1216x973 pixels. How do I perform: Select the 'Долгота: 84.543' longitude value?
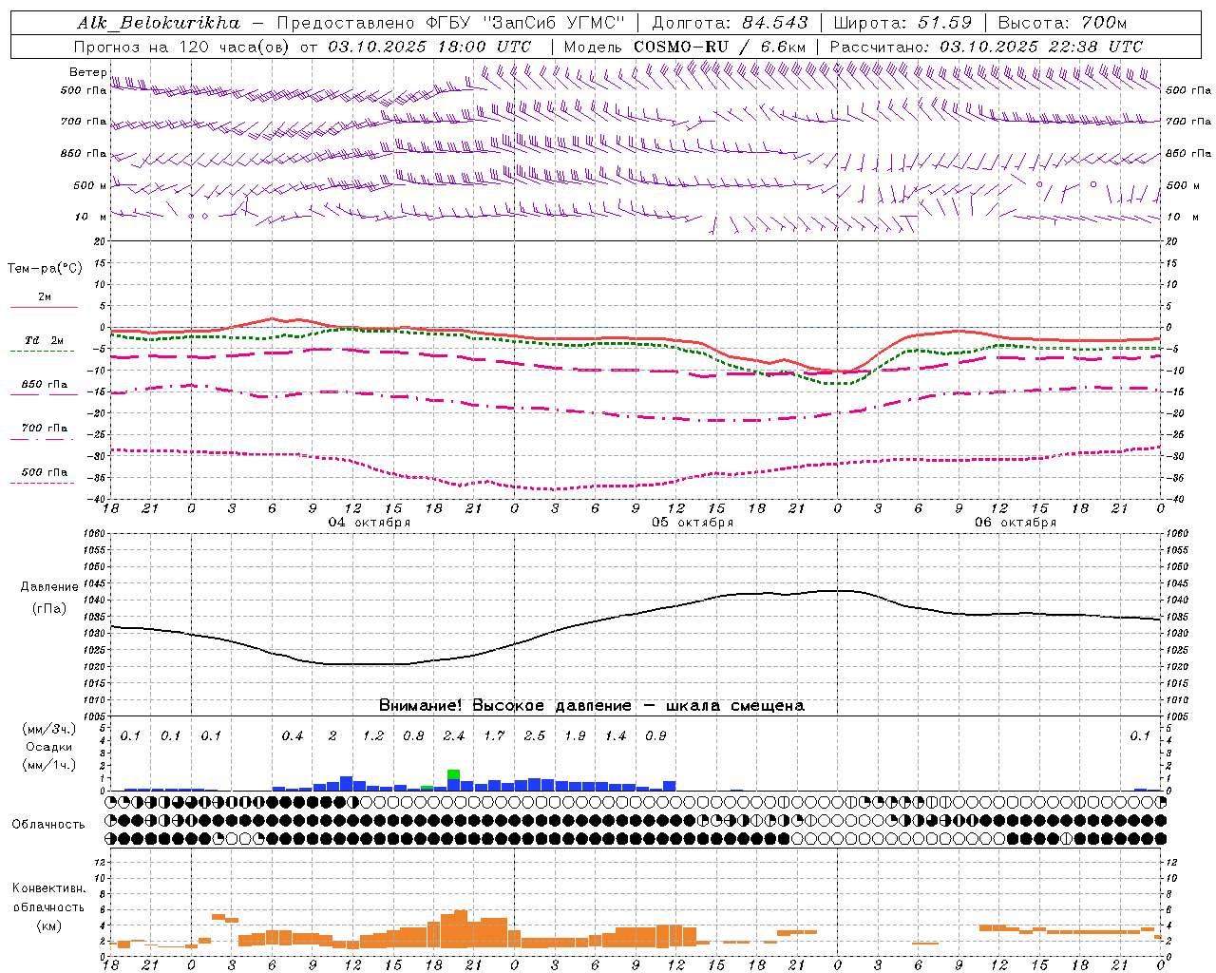[731, 23]
